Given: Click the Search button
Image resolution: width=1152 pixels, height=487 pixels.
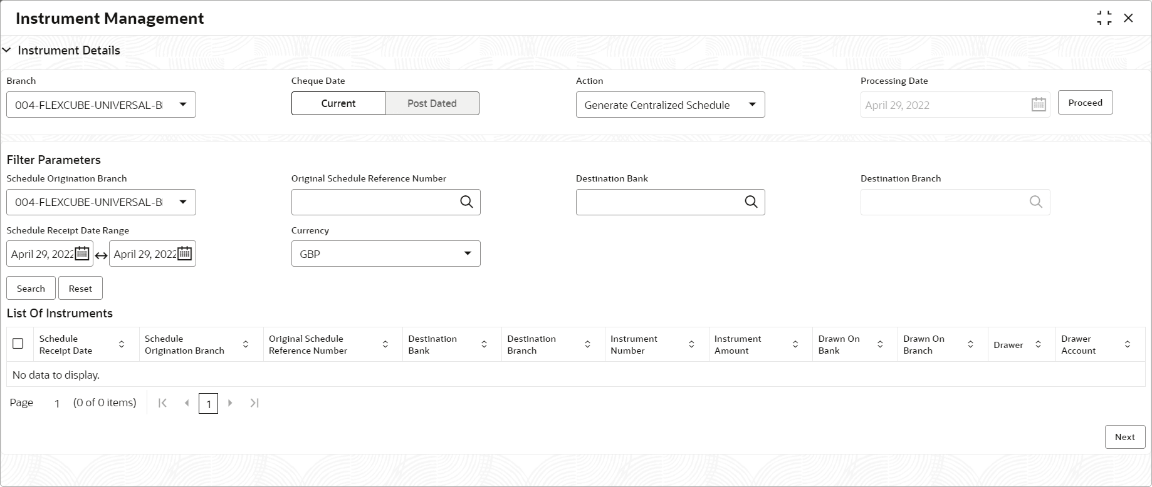Looking at the screenshot, I should 31,289.
